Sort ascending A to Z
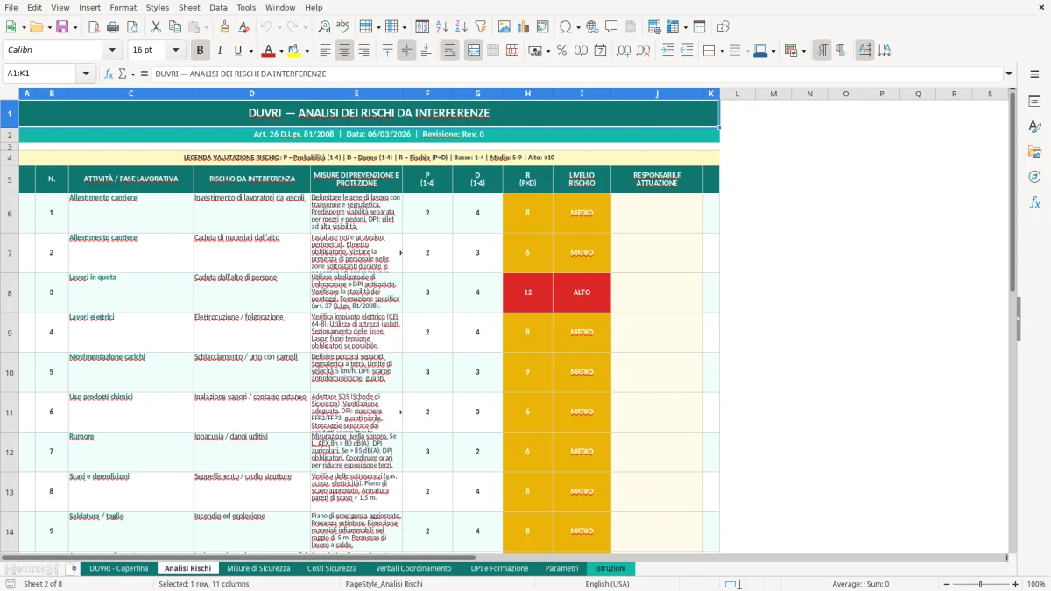Image resolution: width=1051 pixels, height=591 pixels. (442, 27)
